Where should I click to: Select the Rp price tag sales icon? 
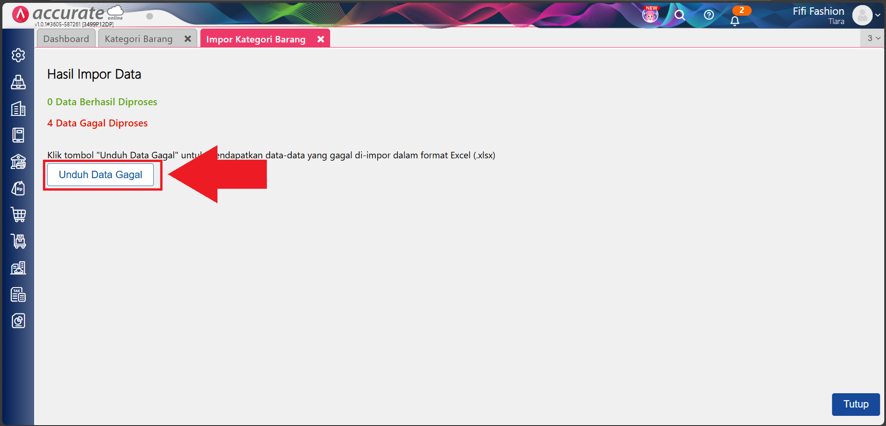click(x=18, y=188)
